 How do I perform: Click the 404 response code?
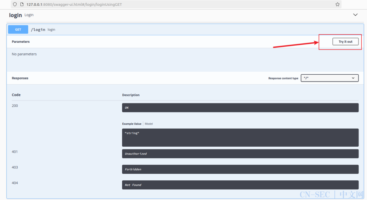[x=15, y=183]
